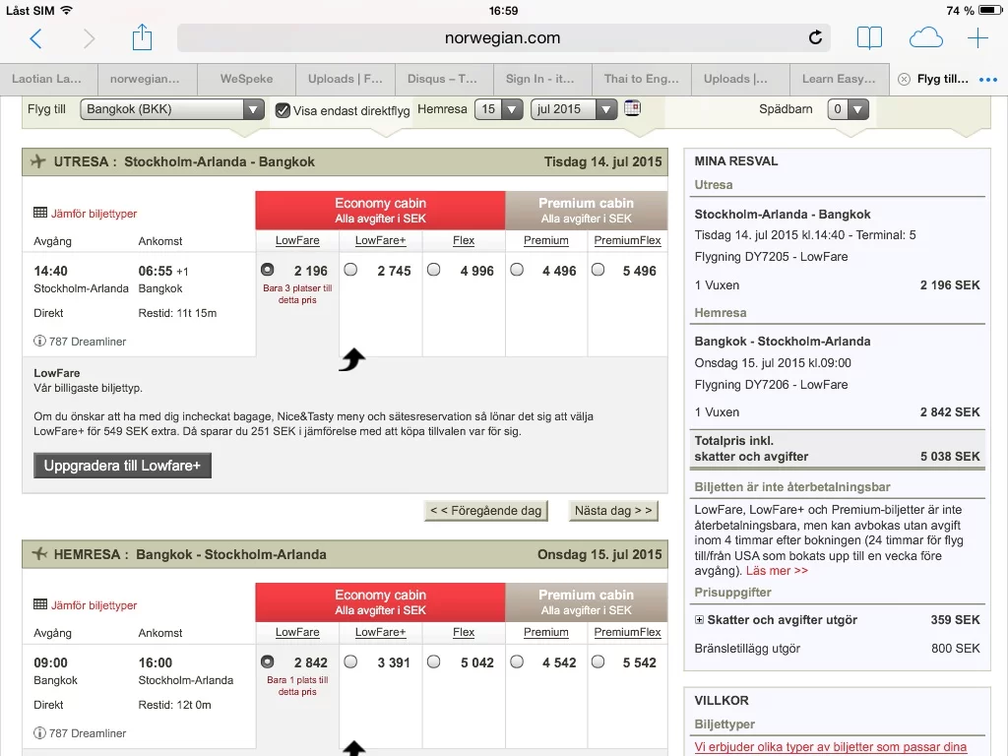
Task: Open the Spädbarn count dropdown
Action: [848, 109]
